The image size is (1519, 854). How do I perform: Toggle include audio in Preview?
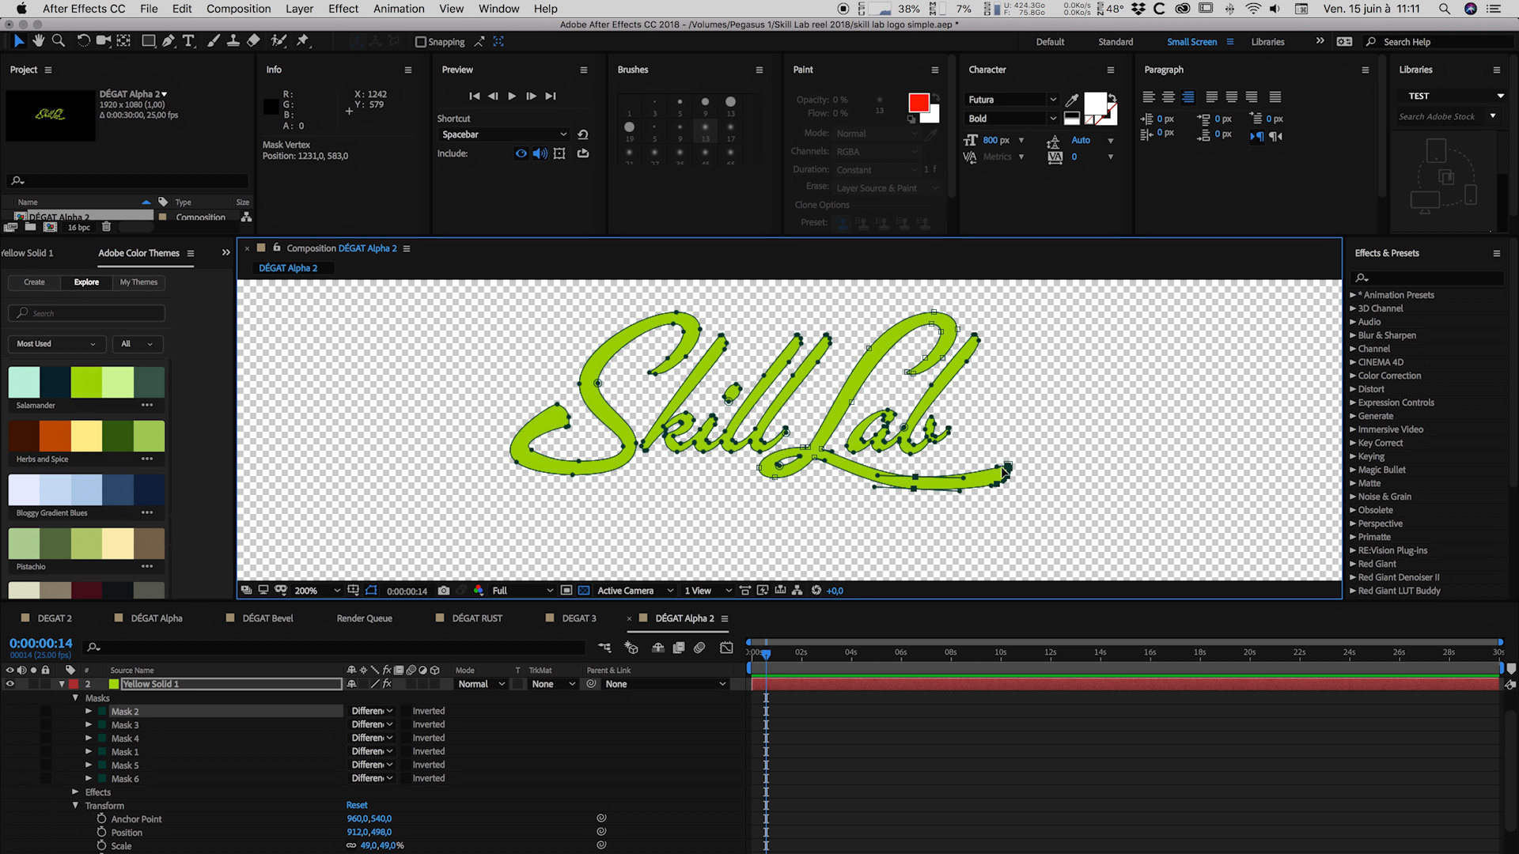tap(540, 153)
